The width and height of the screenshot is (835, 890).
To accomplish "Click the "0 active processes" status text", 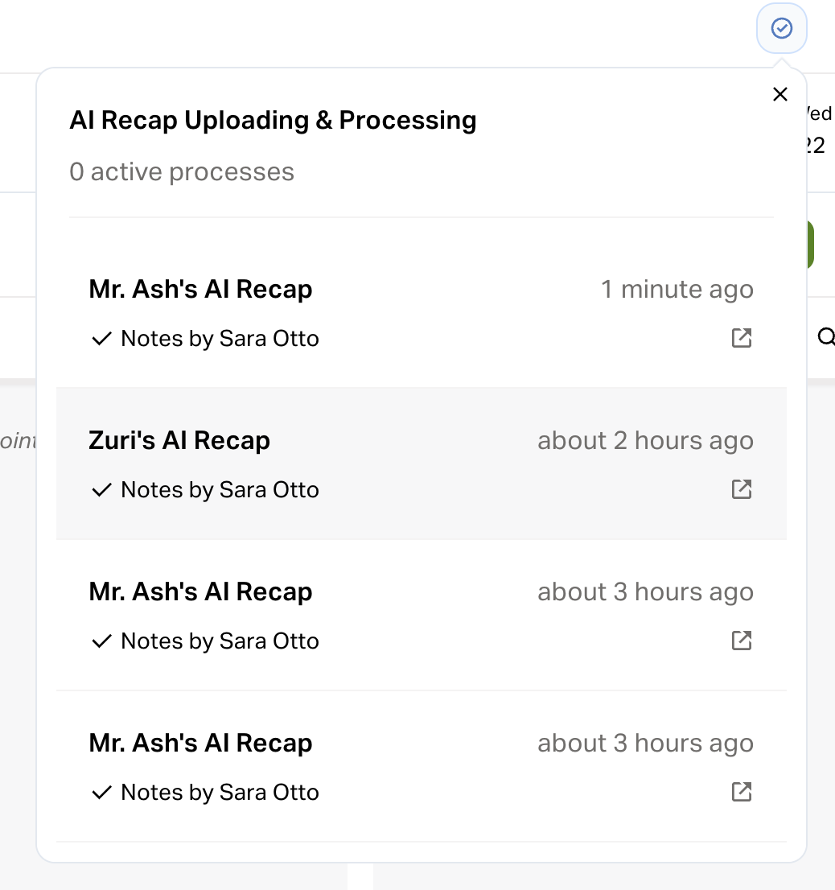I will (182, 172).
